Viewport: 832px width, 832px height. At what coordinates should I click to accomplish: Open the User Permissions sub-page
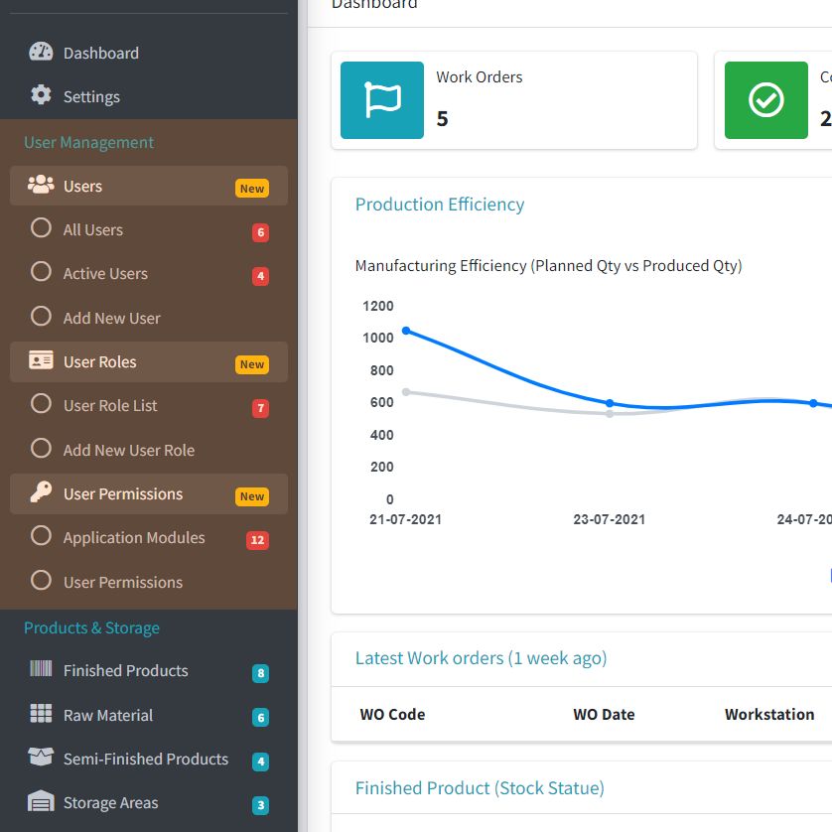(149, 582)
